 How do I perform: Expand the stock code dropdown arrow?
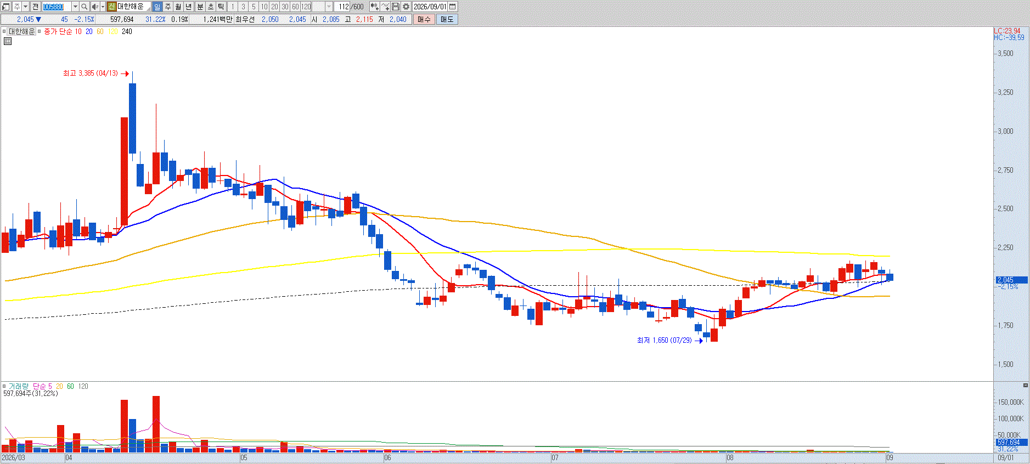(75, 7)
